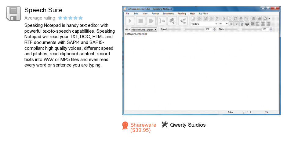Image resolution: width=287 pixels, height=141 pixels.
Task: Align text right
Action: [x=268, y=24]
